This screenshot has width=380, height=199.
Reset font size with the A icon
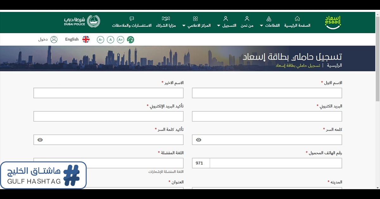(110, 40)
